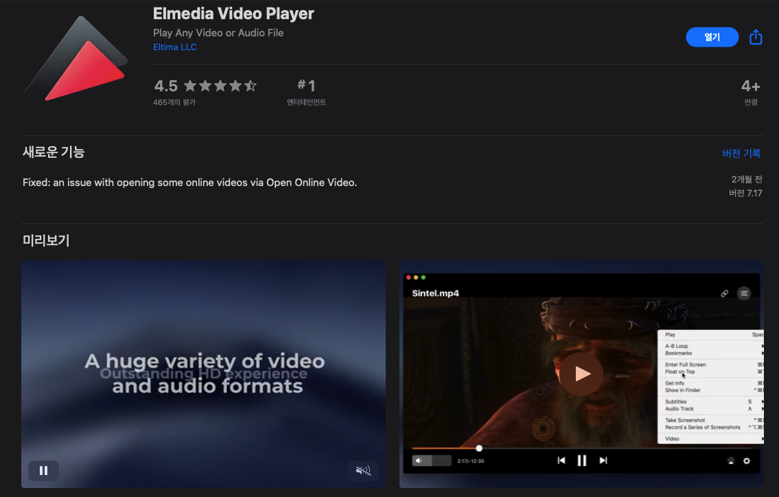Open the Sintel.mp4 screenshot preview
The image size is (779, 497).
click(581, 373)
